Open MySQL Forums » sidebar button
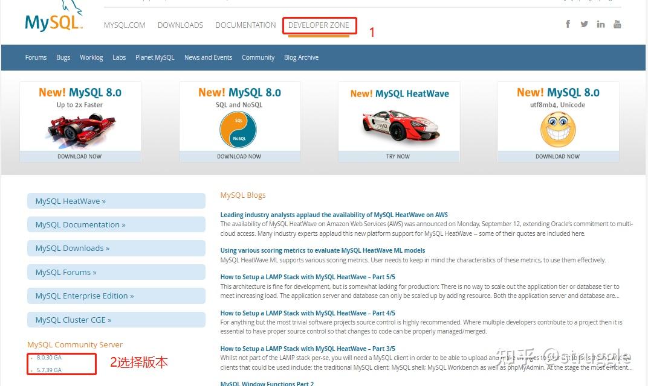This screenshot has height=386, width=648. [x=116, y=272]
